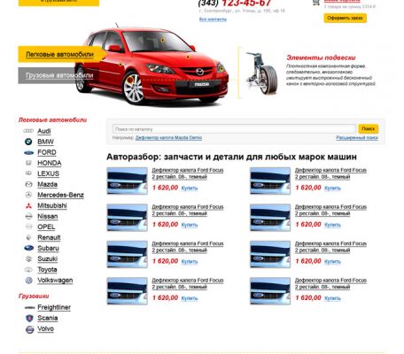Click the Mercedes-Benz star icon
Image resolution: width=404 pixels, height=354 pixels.
(28, 195)
